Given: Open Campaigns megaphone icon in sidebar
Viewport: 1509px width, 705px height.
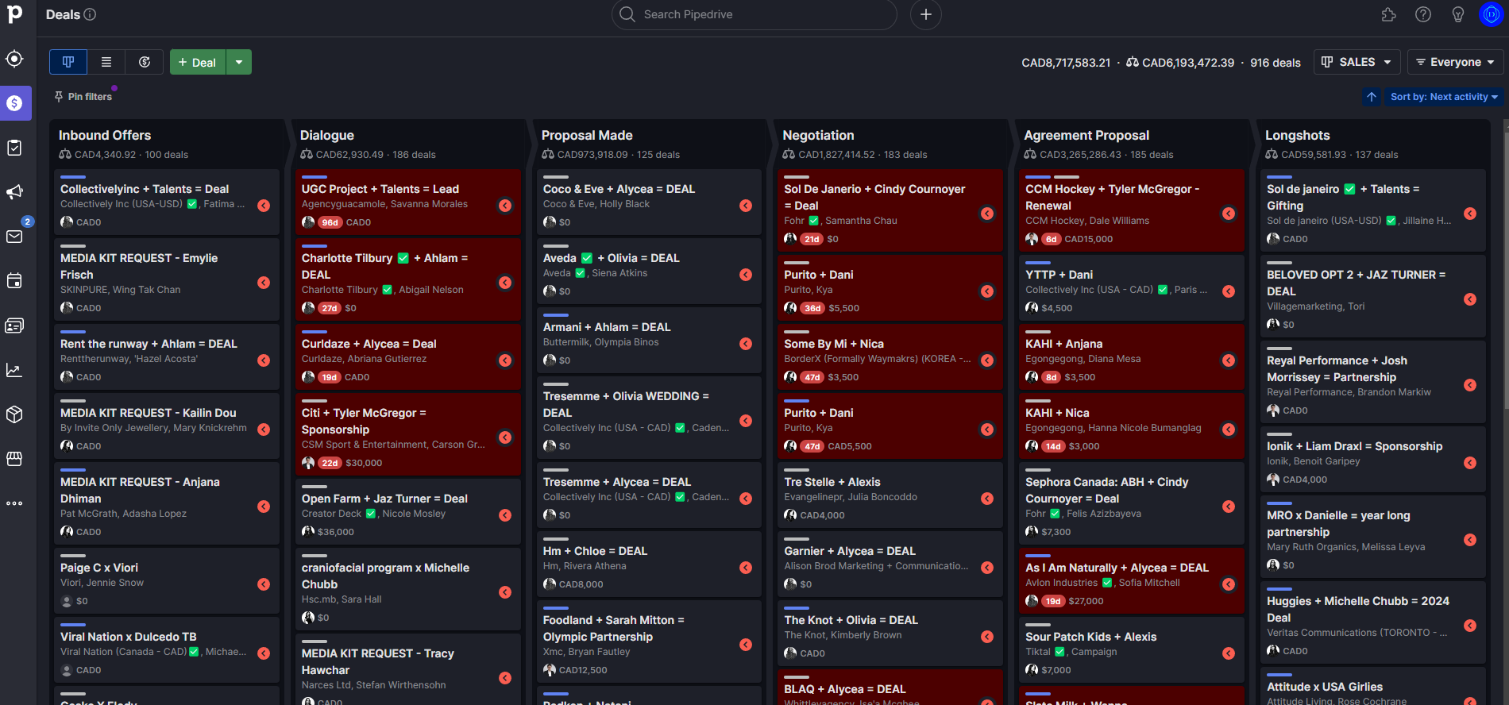Looking at the screenshot, I should coord(14,192).
